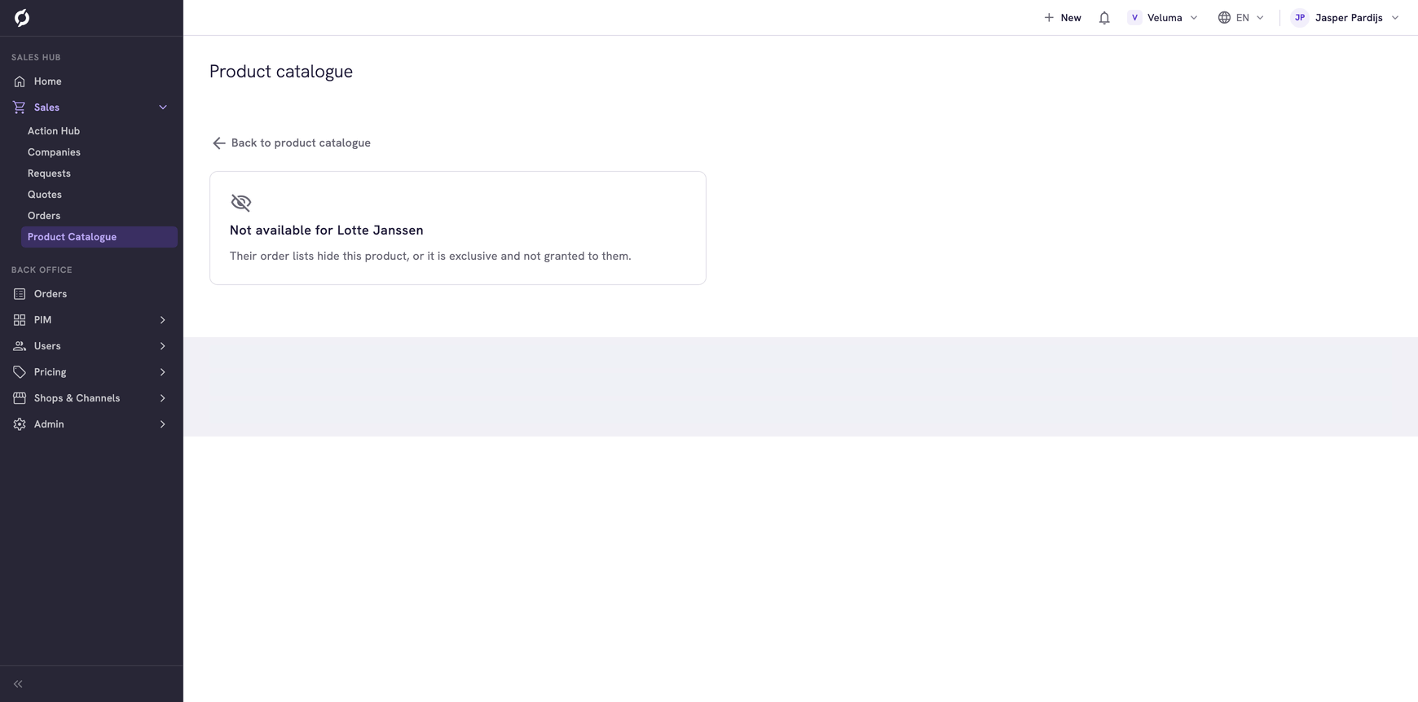Open Orders under Sales

pos(44,216)
